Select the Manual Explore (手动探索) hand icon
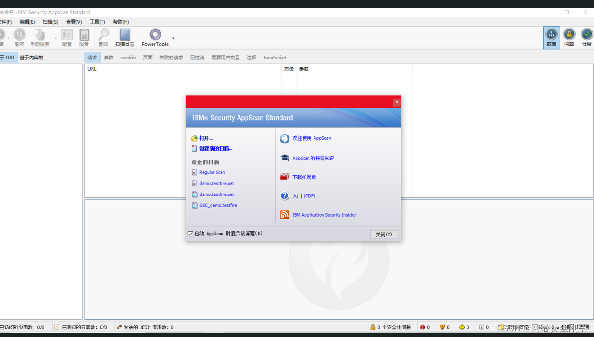 (40, 34)
